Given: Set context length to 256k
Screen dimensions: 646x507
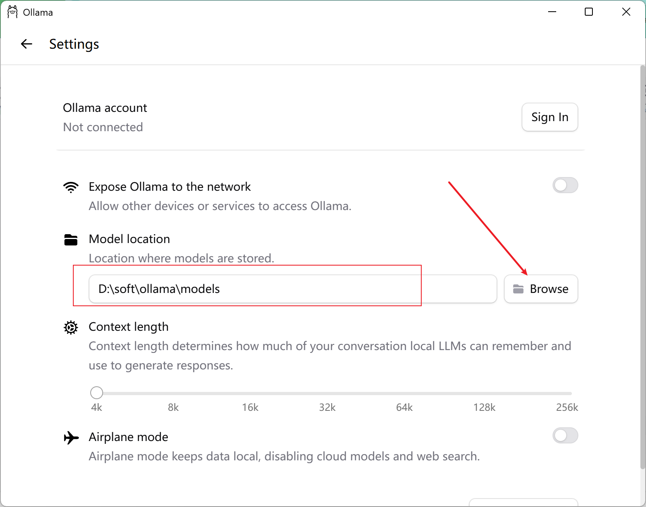Looking at the screenshot, I should tap(567, 408).
